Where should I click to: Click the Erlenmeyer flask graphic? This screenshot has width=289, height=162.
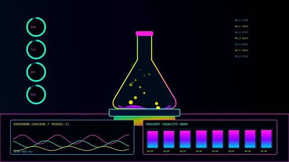[144, 71]
